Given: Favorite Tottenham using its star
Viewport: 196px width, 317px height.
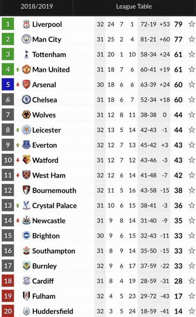Looking at the screenshot, I should 192,54.
